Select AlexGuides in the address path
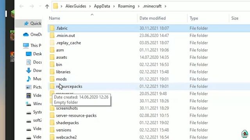This screenshot has width=250, height=140. click(76, 6)
